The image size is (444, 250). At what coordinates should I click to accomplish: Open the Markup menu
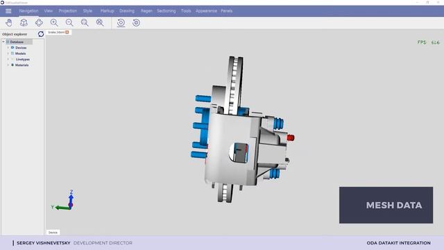point(107,11)
